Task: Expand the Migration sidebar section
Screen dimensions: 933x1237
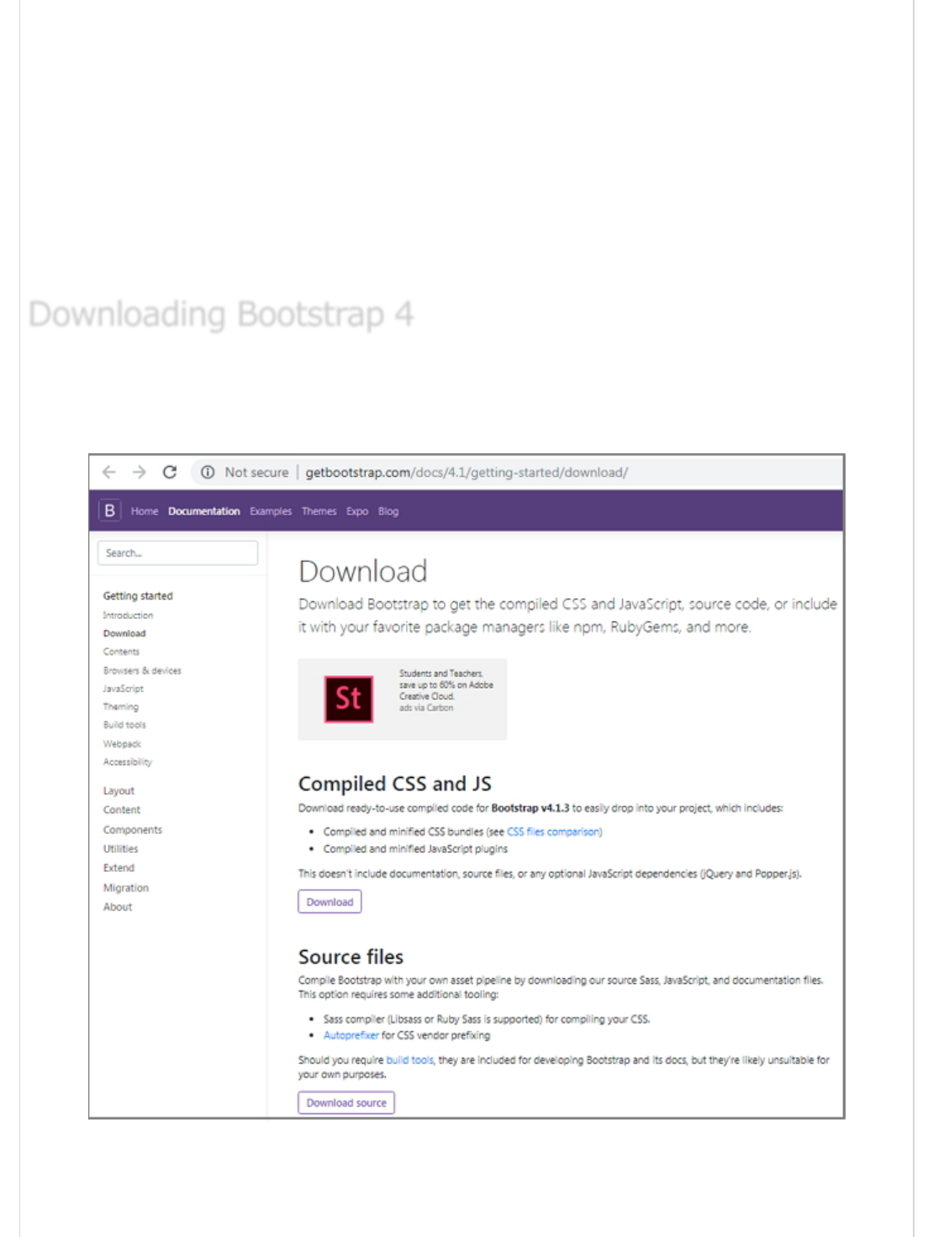Action: (126, 888)
